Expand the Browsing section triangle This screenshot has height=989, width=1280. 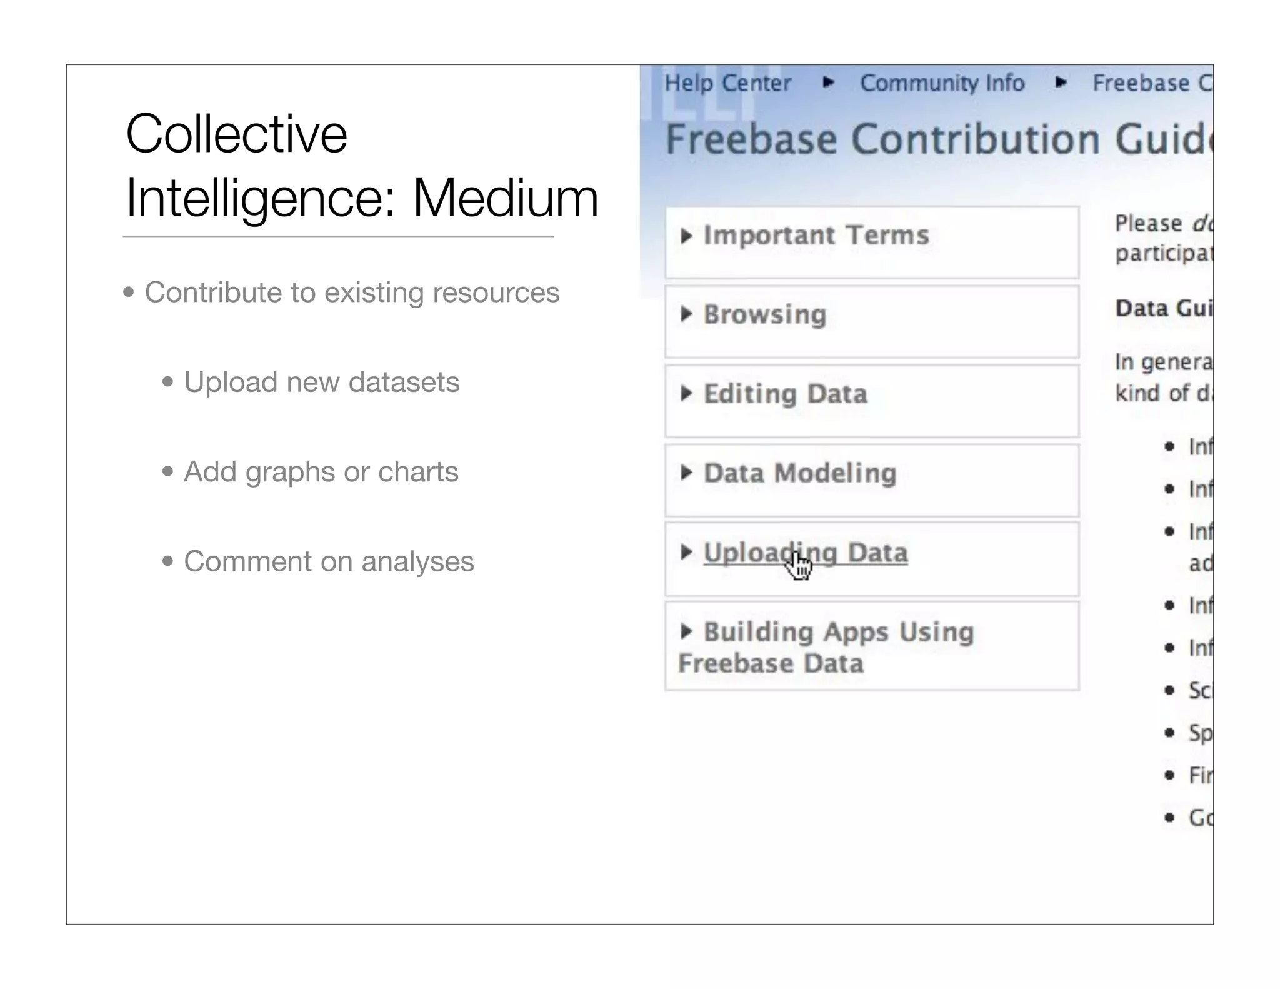point(686,314)
